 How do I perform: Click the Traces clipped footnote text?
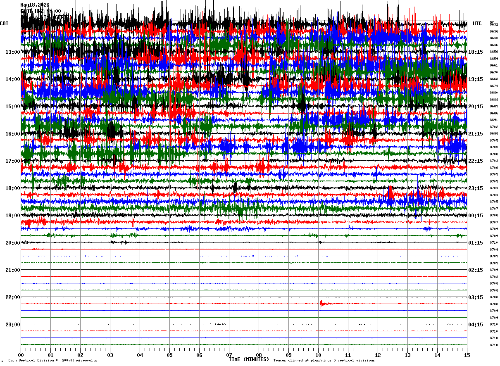point(324,361)
